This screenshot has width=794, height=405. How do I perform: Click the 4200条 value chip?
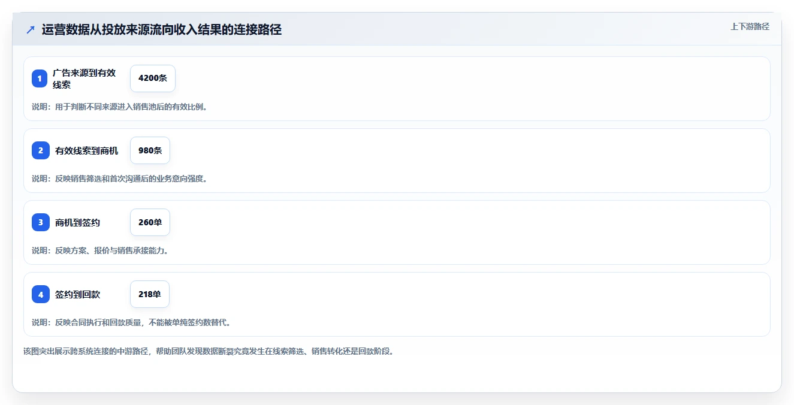coord(153,78)
